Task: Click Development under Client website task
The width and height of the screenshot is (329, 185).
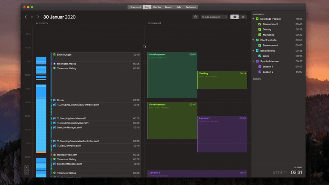Action: 270,45
